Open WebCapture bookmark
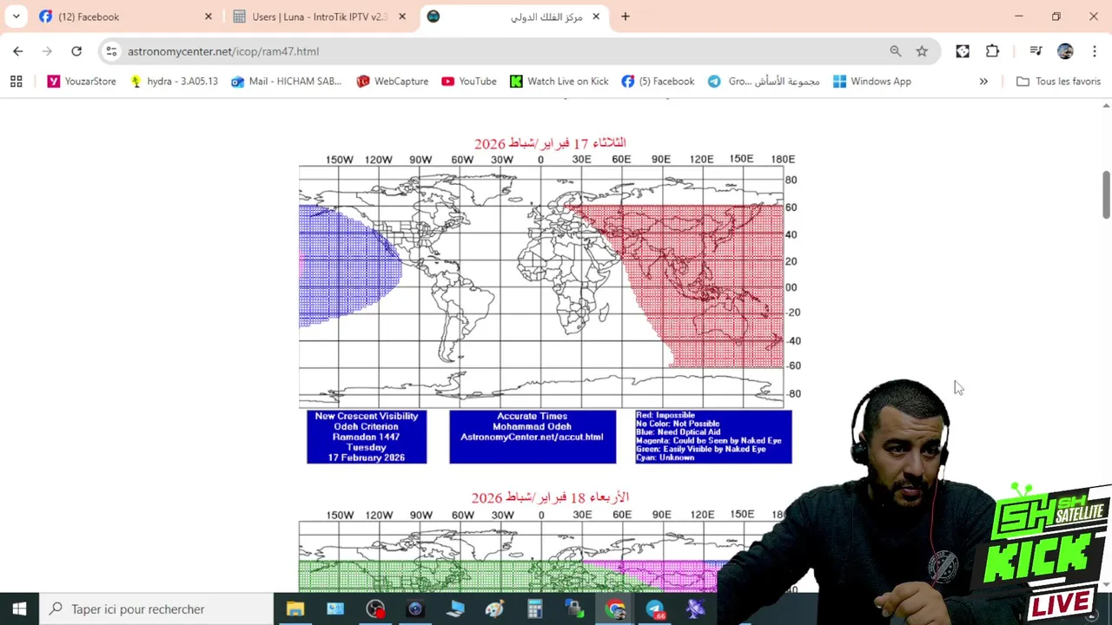Image resolution: width=1112 pixels, height=625 pixels. coord(392,82)
